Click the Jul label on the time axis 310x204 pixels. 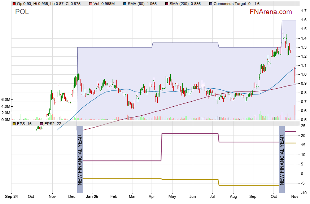[212, 197]
